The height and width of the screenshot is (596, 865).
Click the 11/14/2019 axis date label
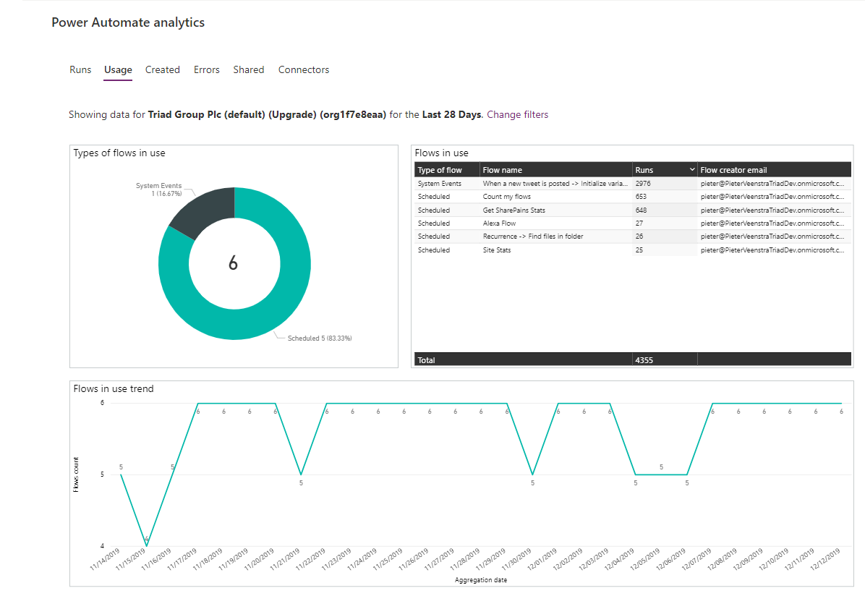click(x=105, y=559)
